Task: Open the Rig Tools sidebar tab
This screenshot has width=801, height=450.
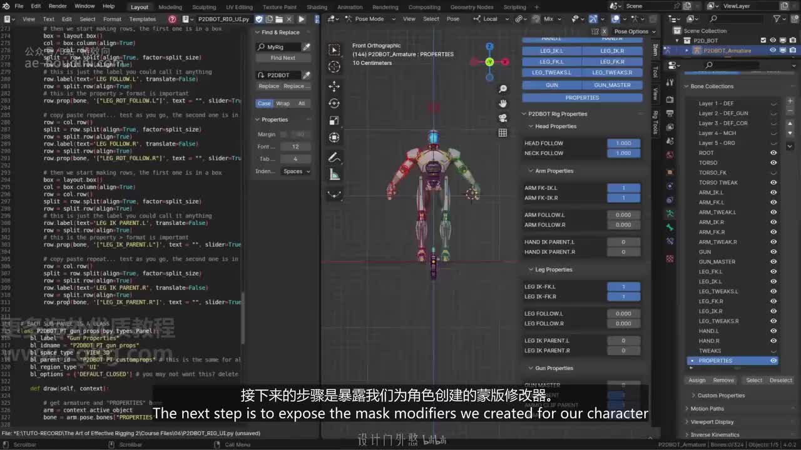Action: tap(655, 122)
